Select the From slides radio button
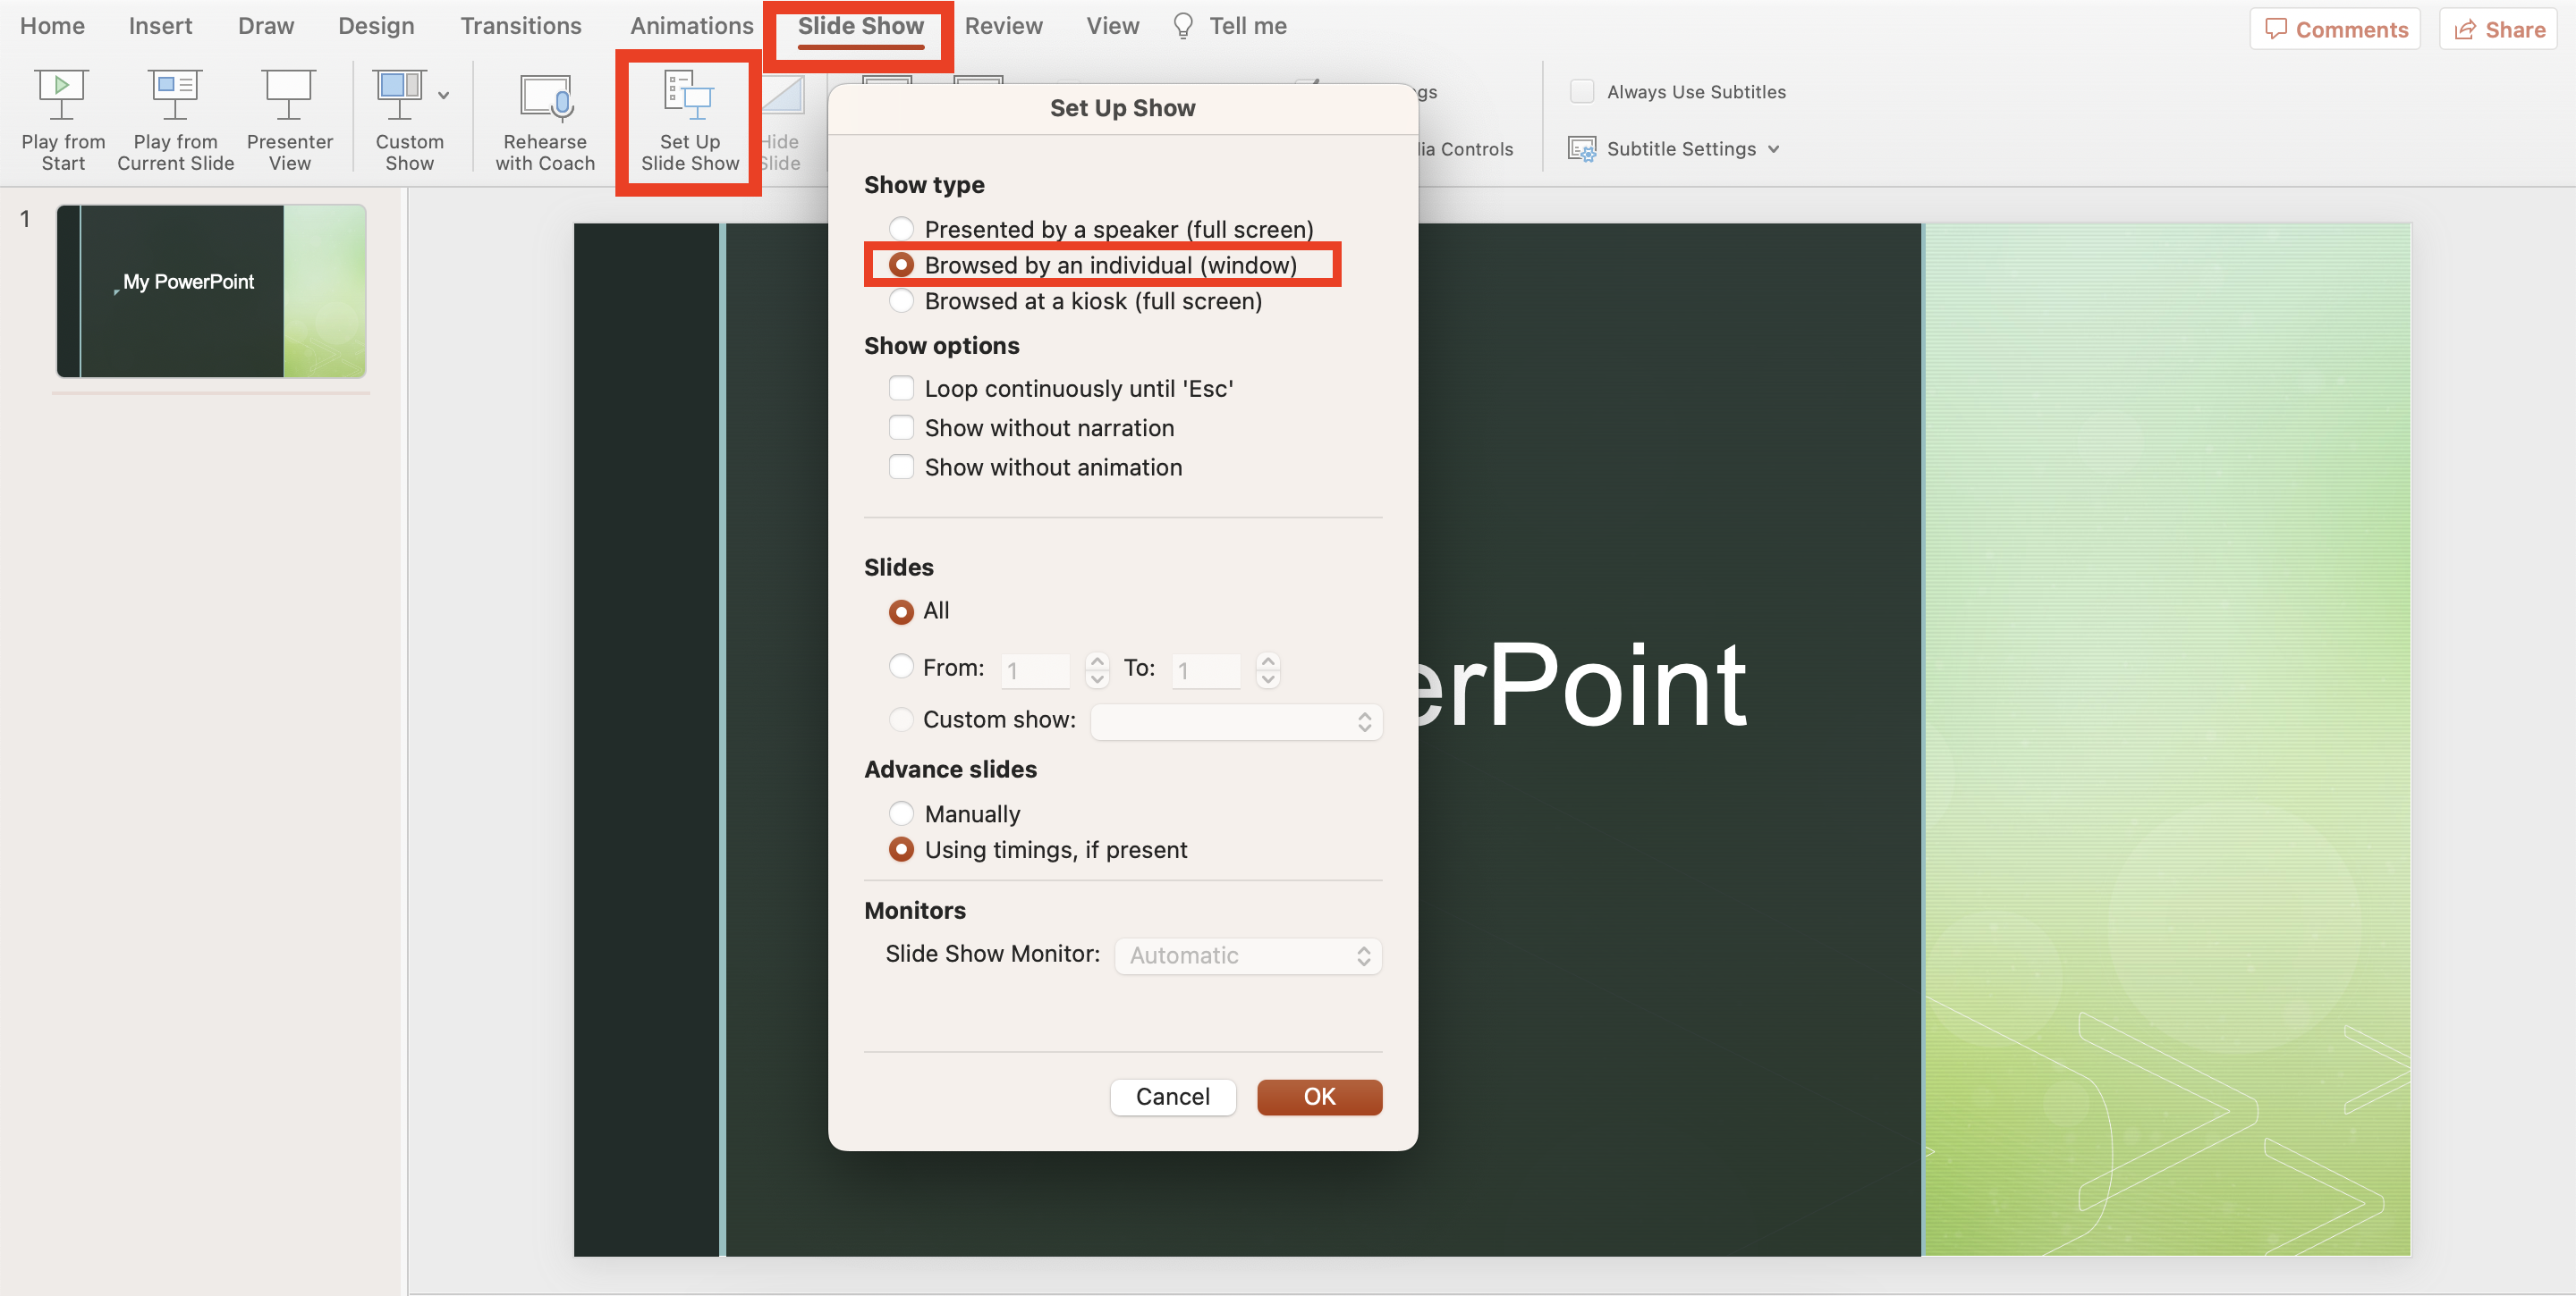 click(x=900, y=667)
